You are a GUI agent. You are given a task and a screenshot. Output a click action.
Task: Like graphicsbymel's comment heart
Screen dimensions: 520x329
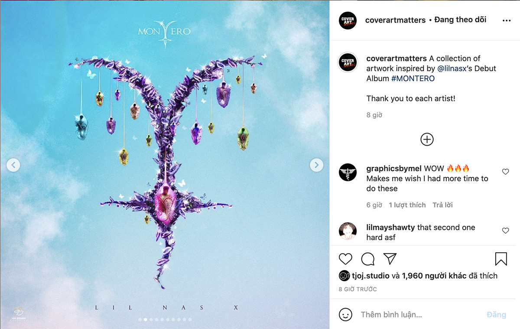505,172
